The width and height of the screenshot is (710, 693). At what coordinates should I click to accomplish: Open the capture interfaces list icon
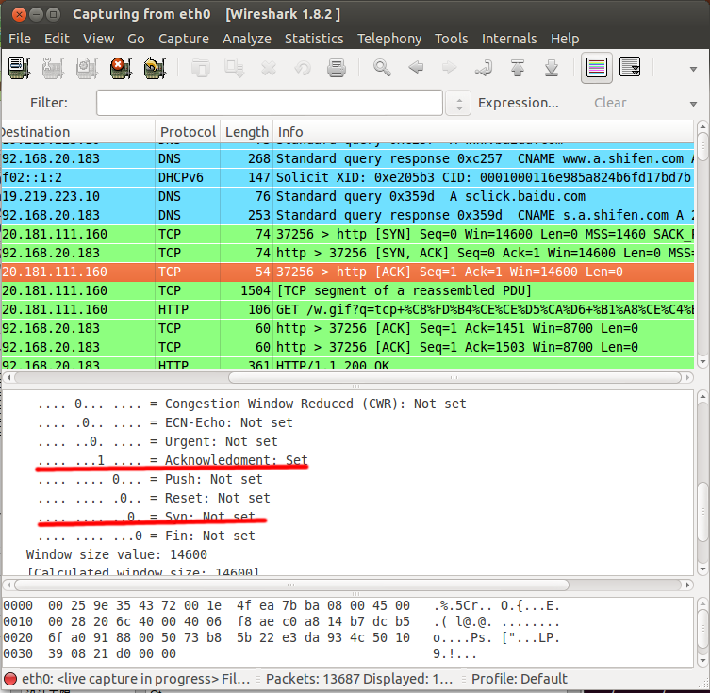[x=19, y=68]
